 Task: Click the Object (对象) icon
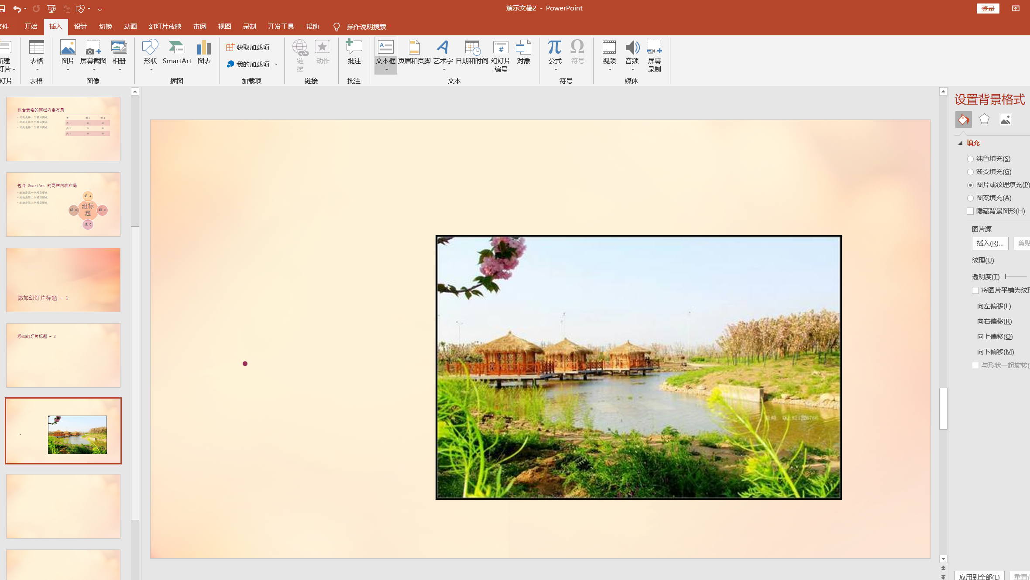[x=523, y=52]
